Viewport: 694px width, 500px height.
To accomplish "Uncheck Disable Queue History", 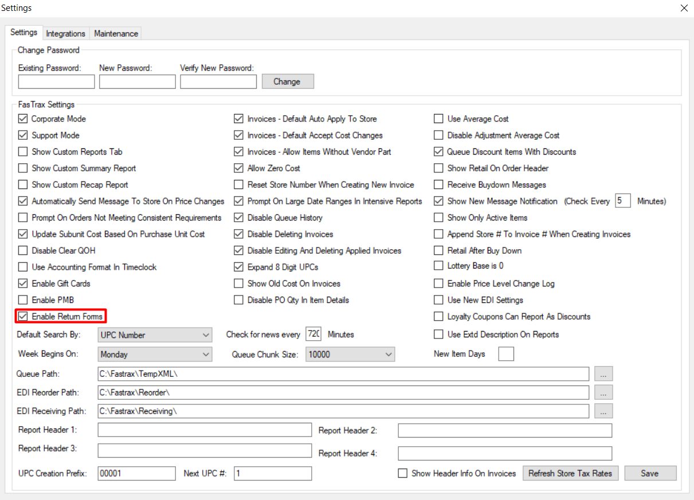I will 239,218.
